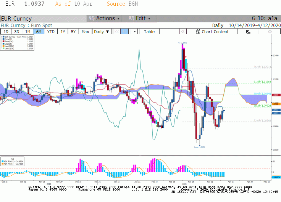Switch to 1D time range

[x=6, y=32]
